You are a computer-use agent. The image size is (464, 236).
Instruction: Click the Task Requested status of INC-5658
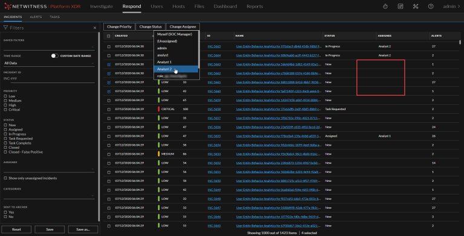tap(335, 109)
